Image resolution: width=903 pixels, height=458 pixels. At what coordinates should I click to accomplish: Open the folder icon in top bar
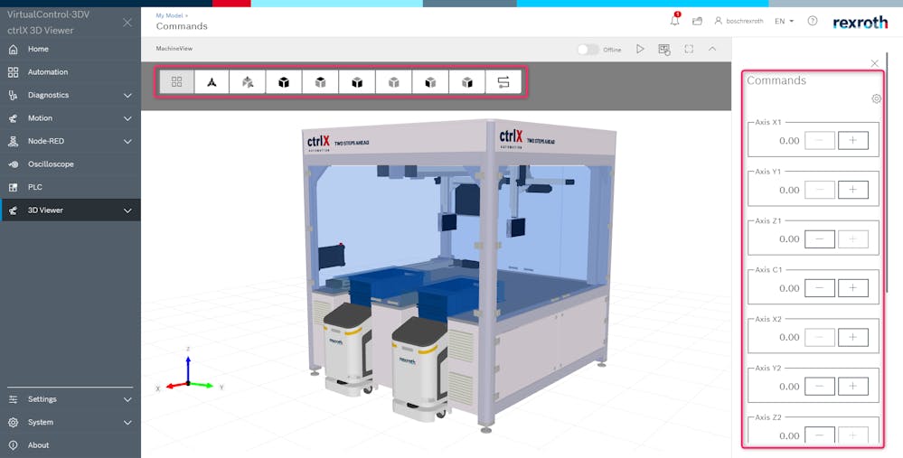click(697, 21)
